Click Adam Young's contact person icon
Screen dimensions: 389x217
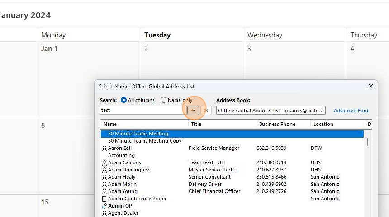coord(104,192)
